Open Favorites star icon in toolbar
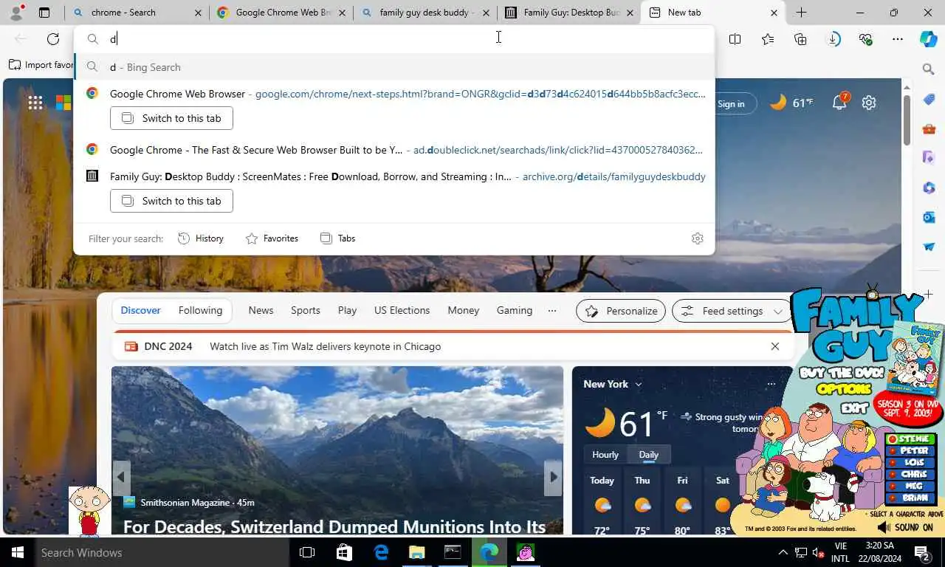 pyautogui.click(x=768, y=39)
